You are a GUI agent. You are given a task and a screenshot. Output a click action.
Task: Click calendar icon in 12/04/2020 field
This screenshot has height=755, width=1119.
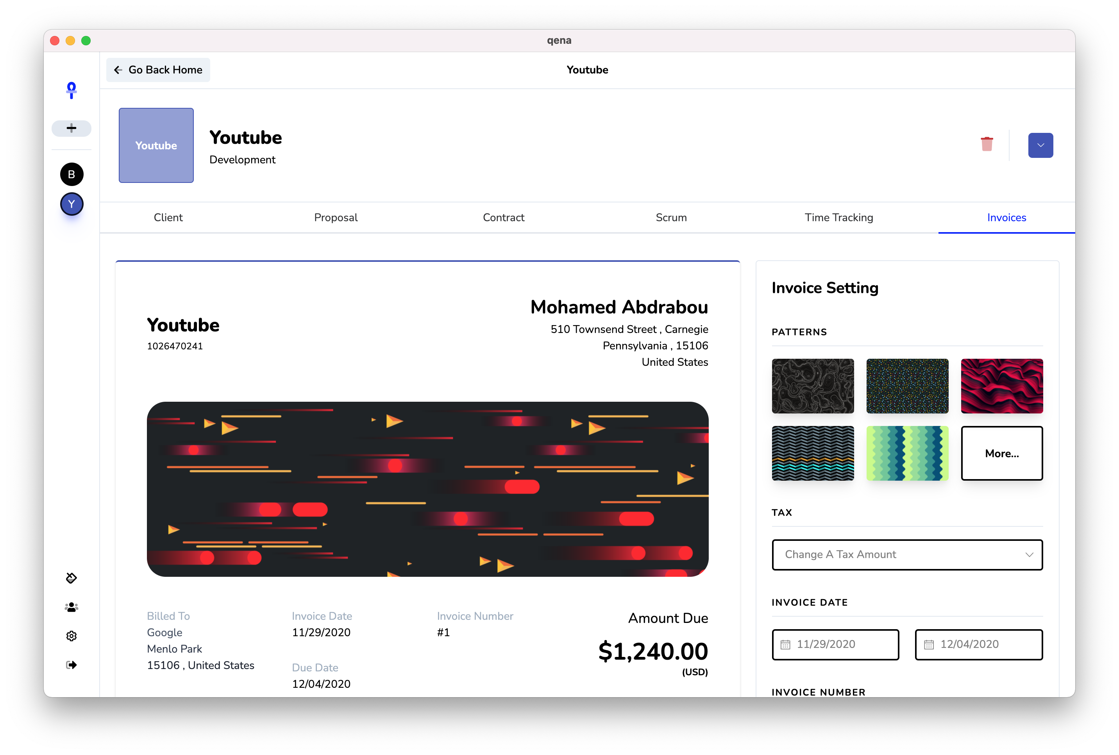pos(929,645)
